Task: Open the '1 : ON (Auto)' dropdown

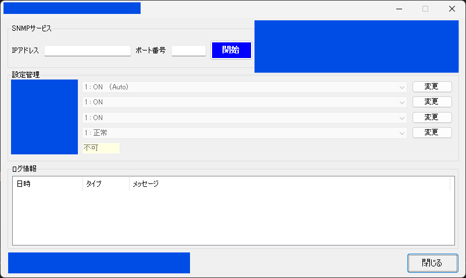Action: click(x=244, y=87)
